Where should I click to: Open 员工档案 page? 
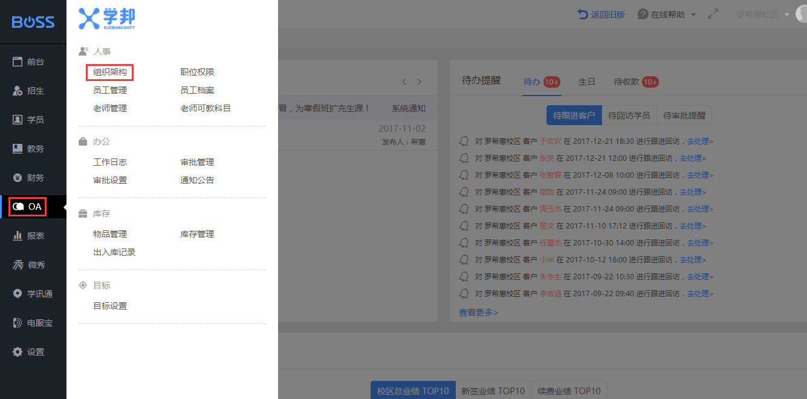pos(197,91)
